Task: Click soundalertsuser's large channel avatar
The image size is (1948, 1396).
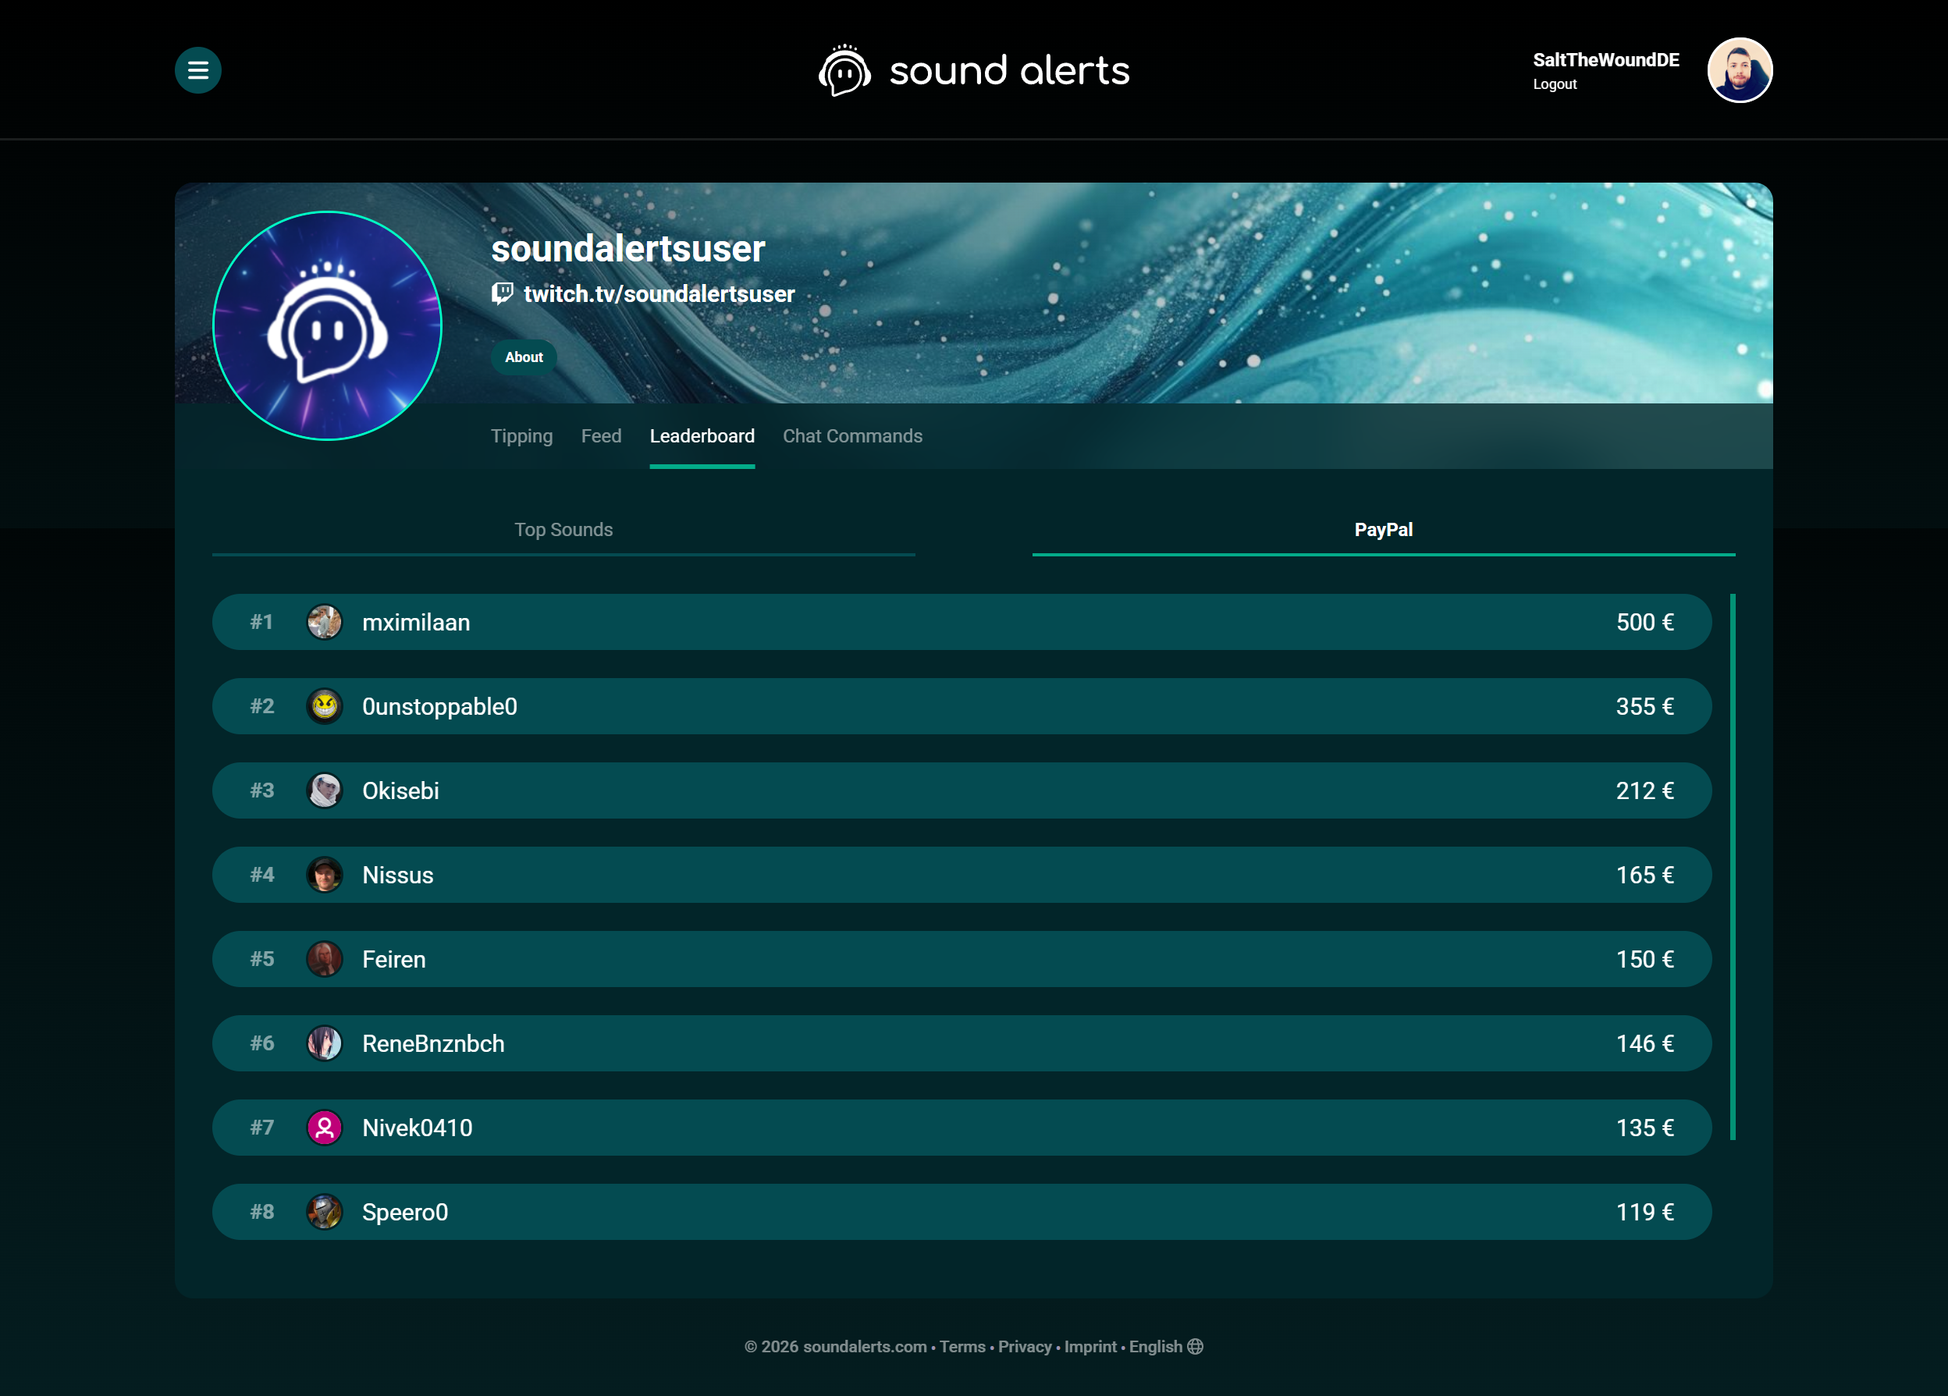Action: [327, 325]
